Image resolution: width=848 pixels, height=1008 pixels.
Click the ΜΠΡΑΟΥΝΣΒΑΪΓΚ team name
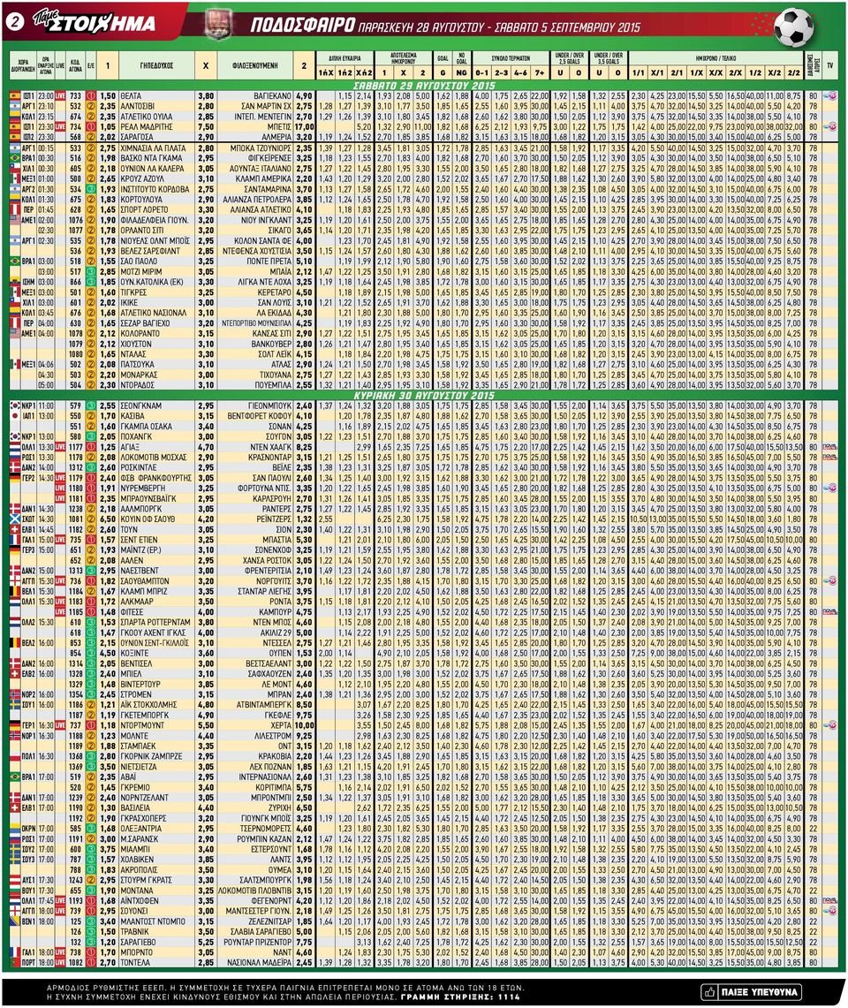[x=148, y=499]
